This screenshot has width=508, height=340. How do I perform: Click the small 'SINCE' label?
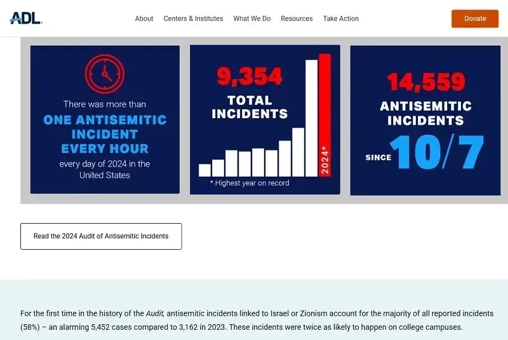click(x=378, y=158)
